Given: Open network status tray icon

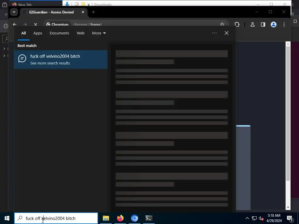Looking at the screenshot, I should 254,218.
